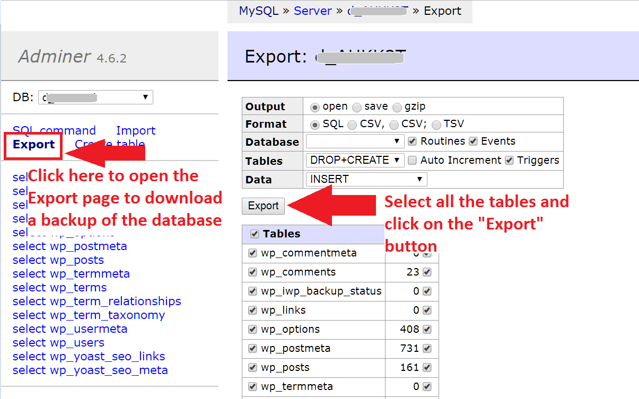
Task: Open the SQL command link
Action: coord(54,130)
